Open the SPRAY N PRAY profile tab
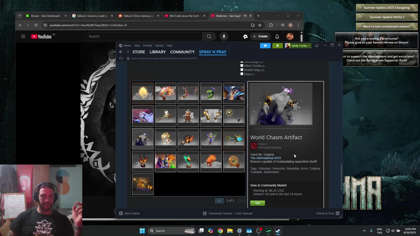 click(213, 52)
